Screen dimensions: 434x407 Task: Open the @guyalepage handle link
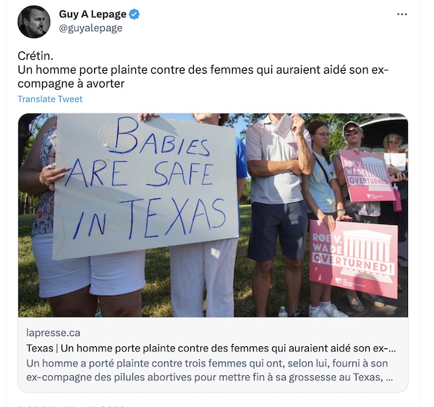90,28
